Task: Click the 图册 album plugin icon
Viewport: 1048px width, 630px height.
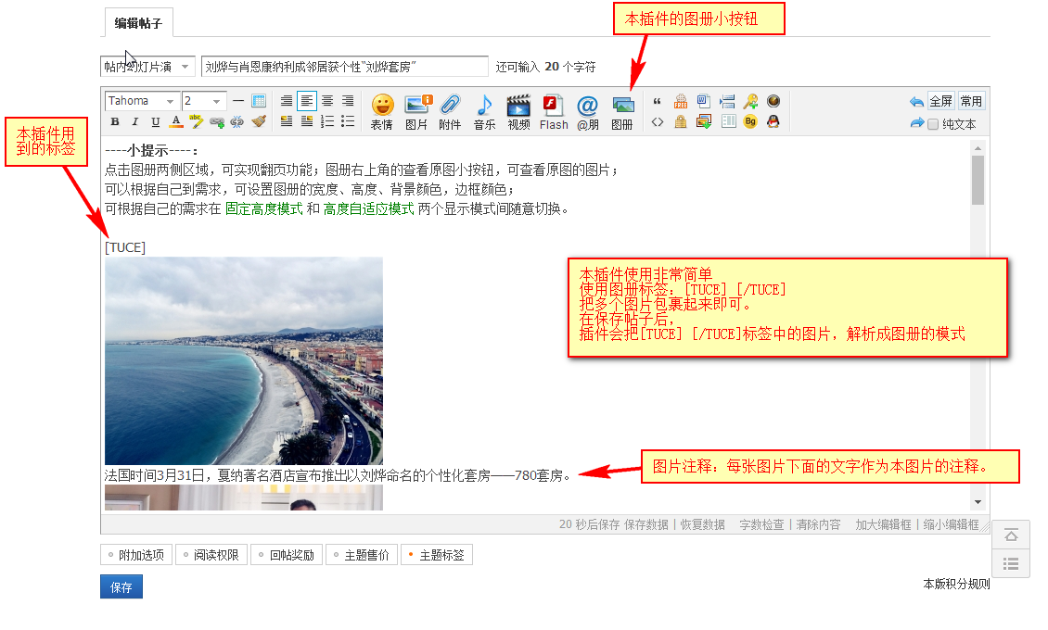Action: tap(622, 111)
